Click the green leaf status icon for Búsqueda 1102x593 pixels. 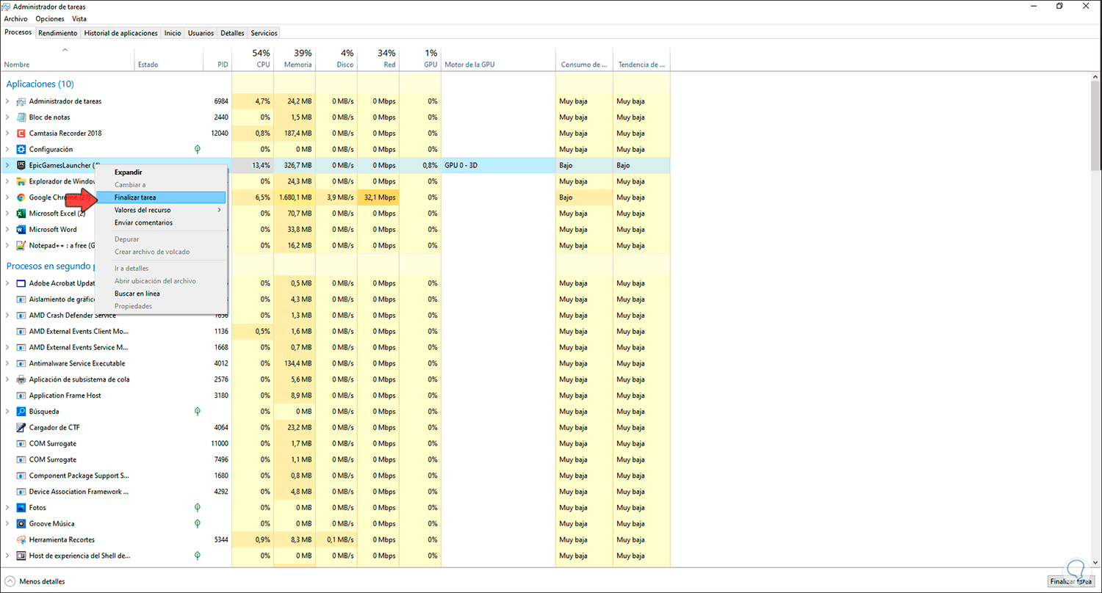pos(198,412)
